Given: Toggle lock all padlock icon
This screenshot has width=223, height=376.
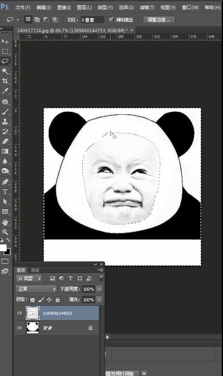Looking at the screenshot, I should 57,300.
